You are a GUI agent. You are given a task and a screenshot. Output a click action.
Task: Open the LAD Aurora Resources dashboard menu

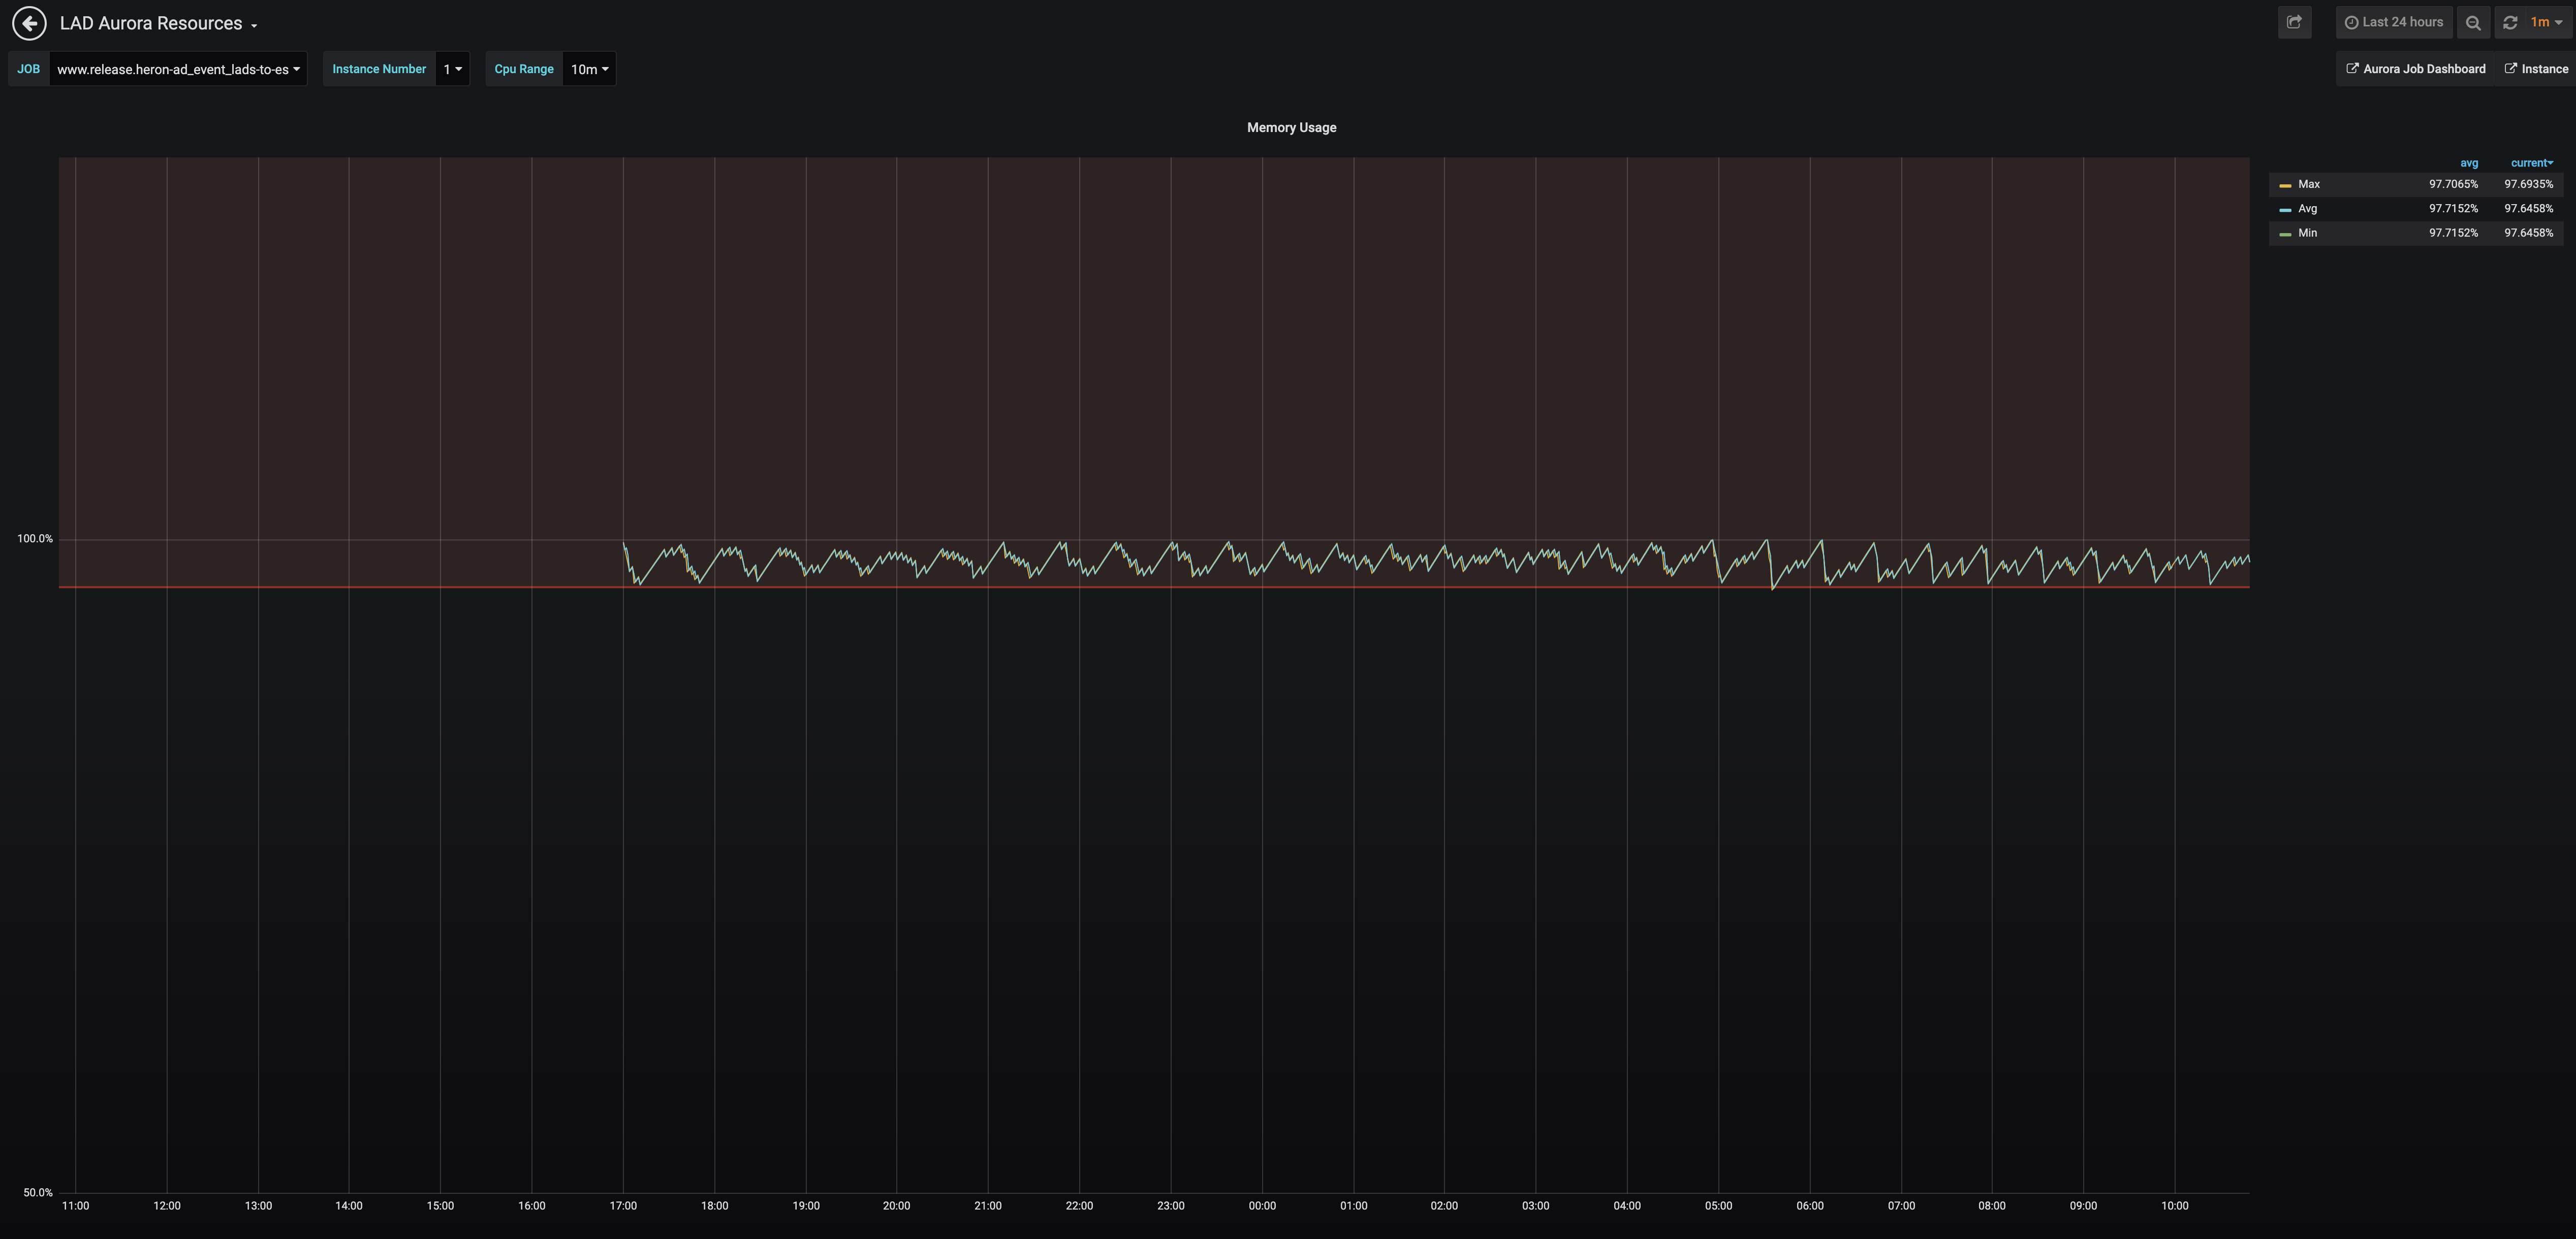tap(158, 23)
